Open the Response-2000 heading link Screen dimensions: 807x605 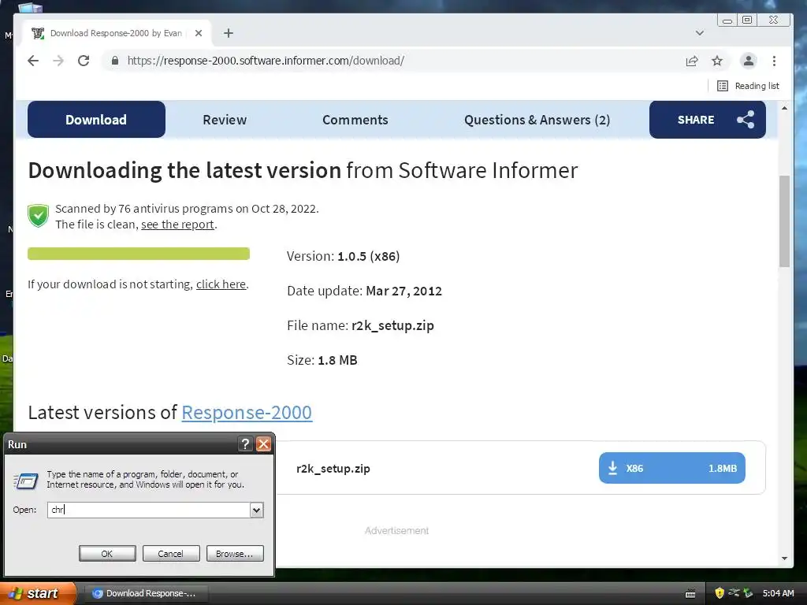[x=247, y=413]
